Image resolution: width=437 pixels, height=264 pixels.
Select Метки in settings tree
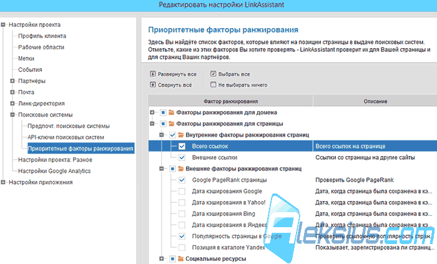(x=26, y=59)
